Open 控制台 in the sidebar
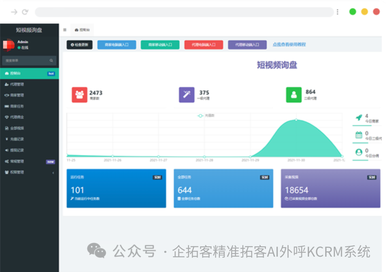Viewport: 386px width, 272px height. point(29,73)
